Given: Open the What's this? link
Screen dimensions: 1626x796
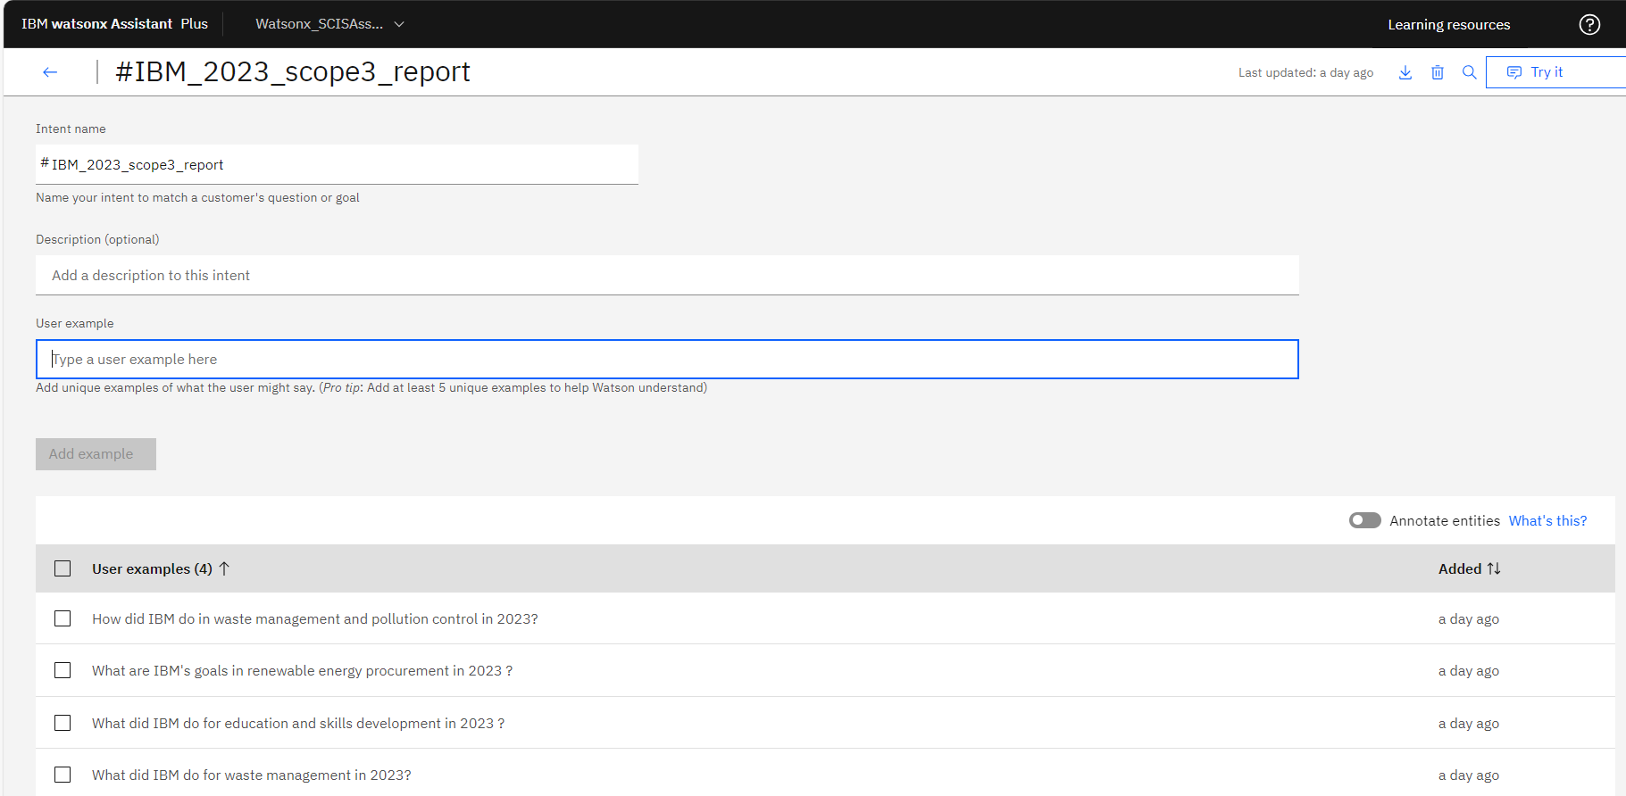Looking at the screenshot, I should 1547,520.
